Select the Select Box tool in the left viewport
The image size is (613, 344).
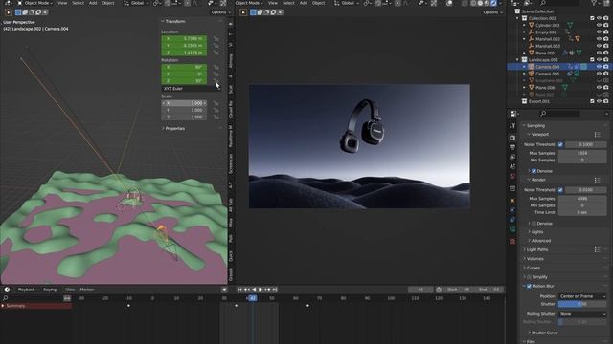[x=18, y=12]
